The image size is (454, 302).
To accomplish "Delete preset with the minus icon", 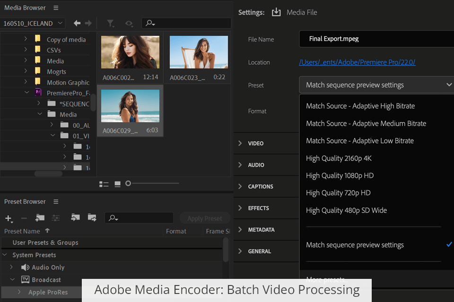I will pos(24,218).
